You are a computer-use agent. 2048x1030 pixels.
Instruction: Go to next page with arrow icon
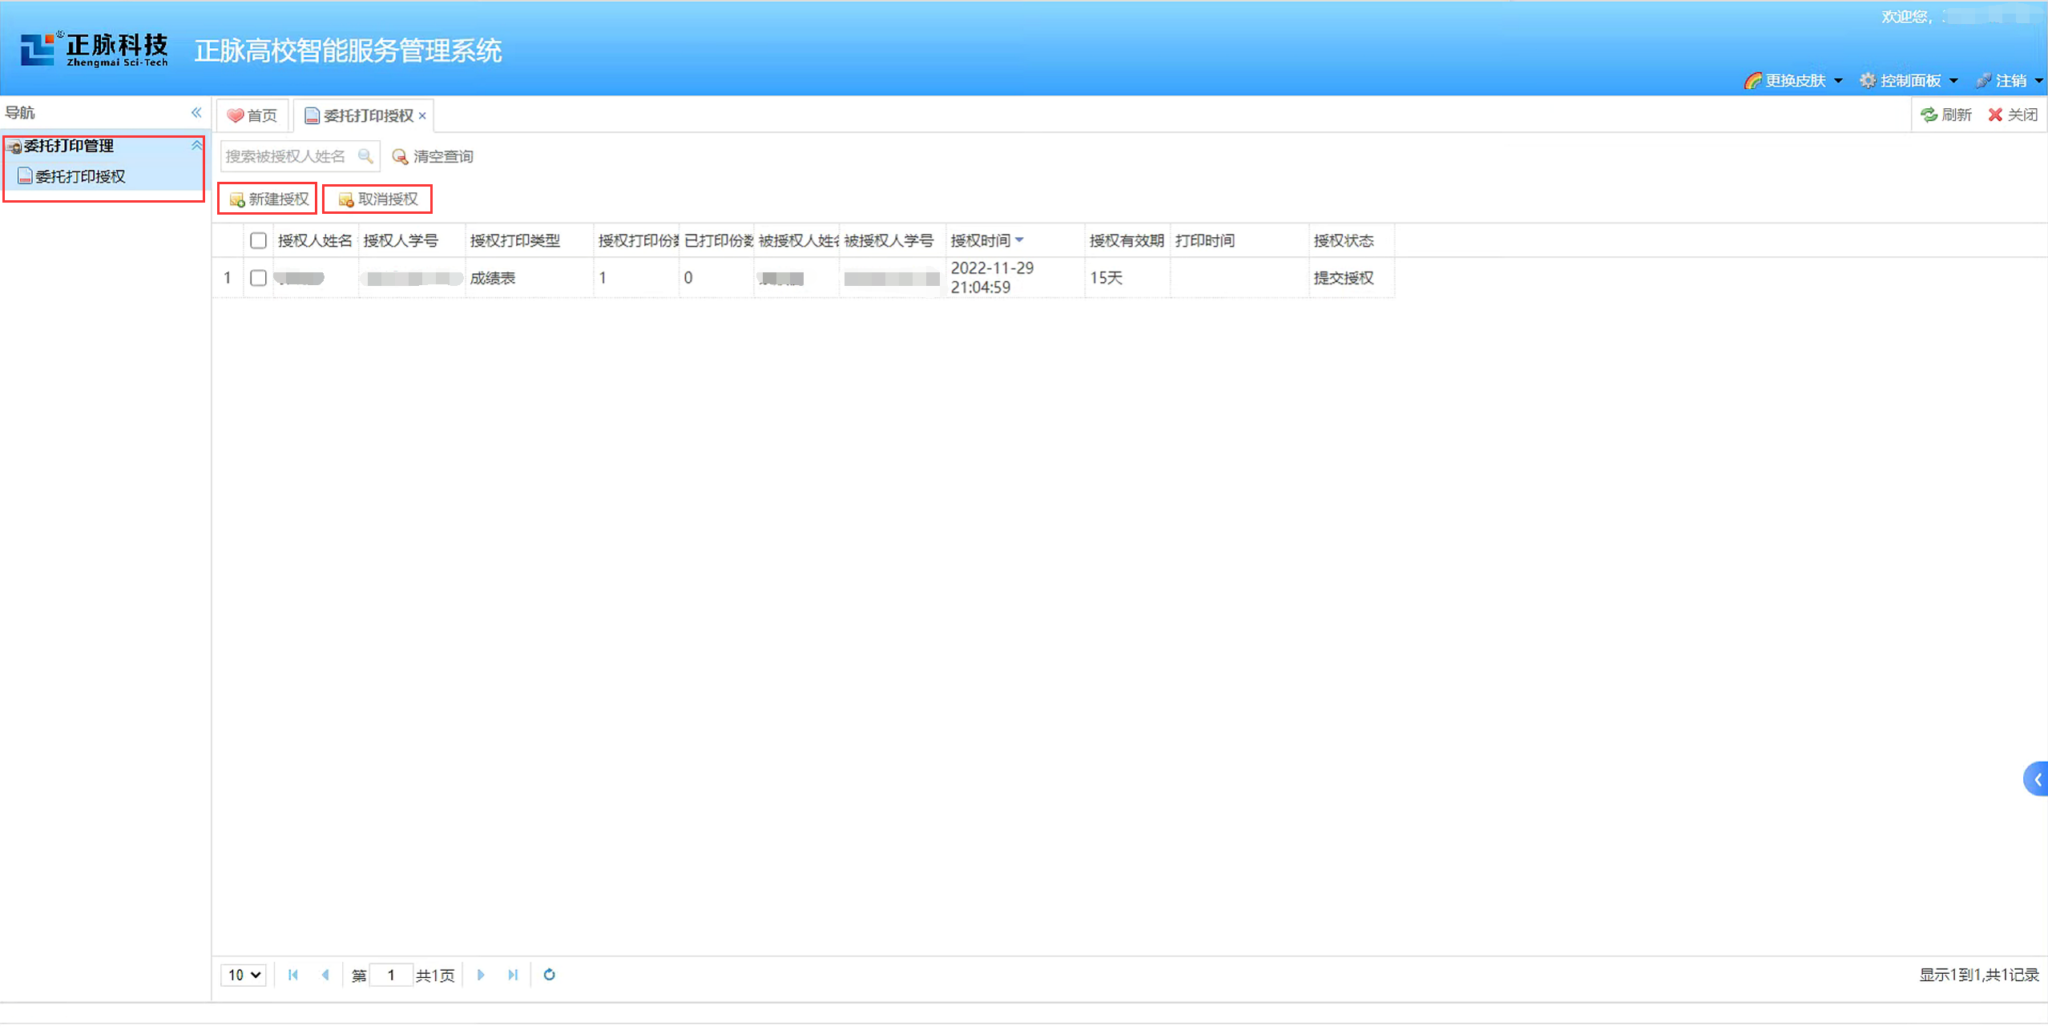pos(481,975)
